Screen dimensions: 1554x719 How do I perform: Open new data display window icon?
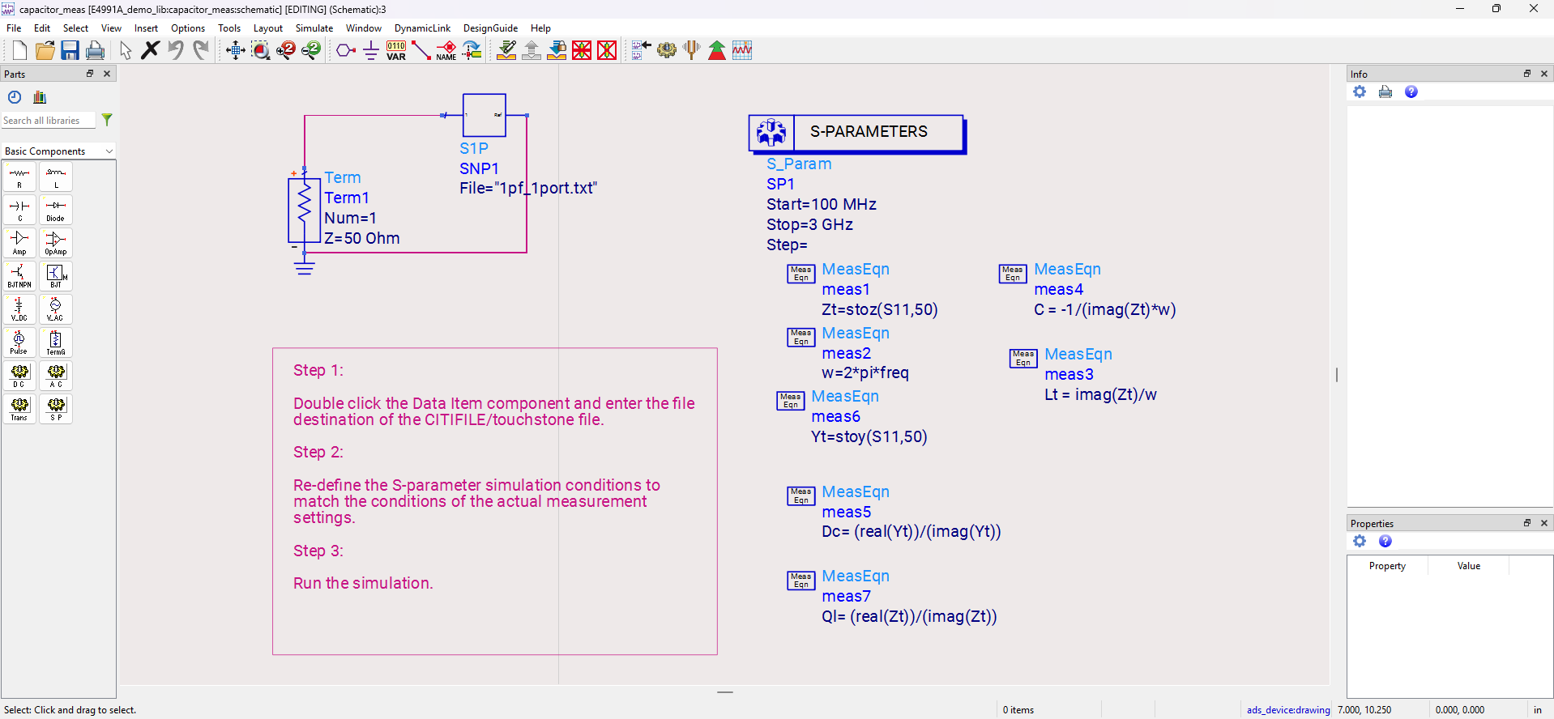point(742,50)
